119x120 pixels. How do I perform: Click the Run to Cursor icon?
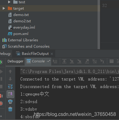point(102,61)
